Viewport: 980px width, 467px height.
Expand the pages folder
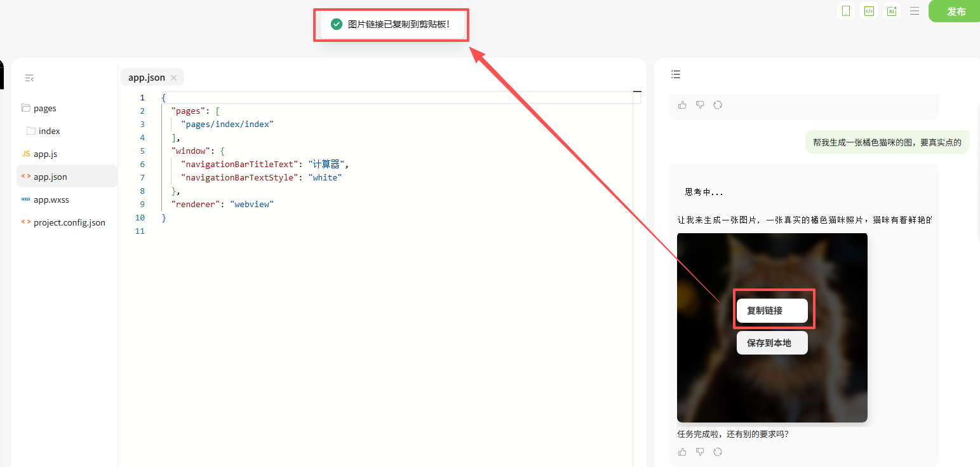(x=44, y=108)
